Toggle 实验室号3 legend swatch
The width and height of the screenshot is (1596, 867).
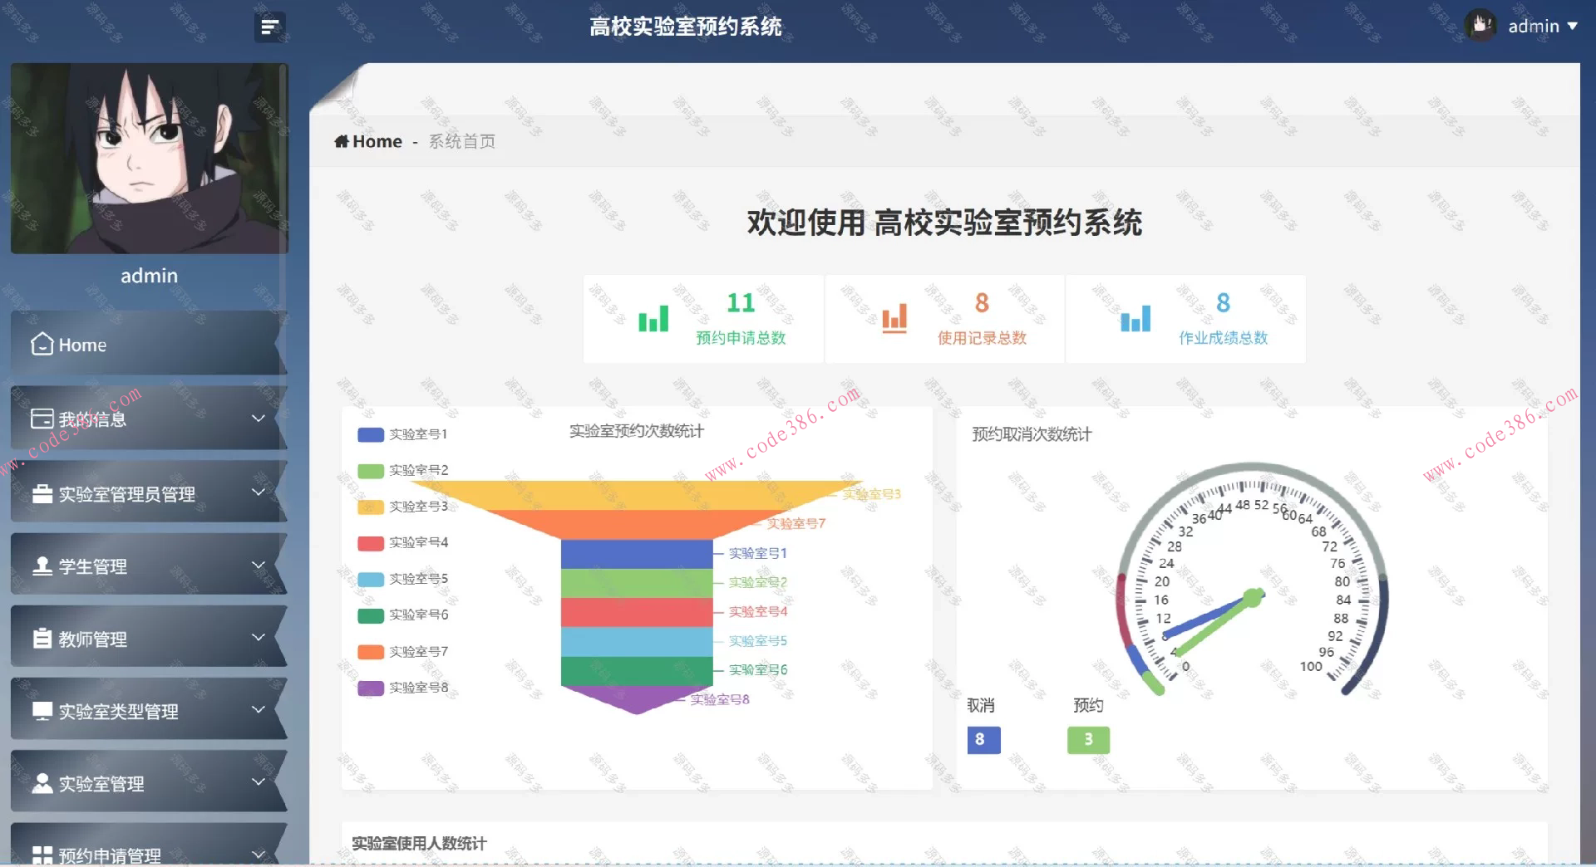pyautogui.click(x=371, y=507)
